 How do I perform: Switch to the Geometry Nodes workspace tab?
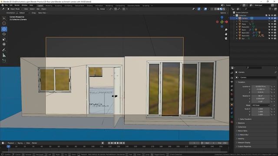133,6
